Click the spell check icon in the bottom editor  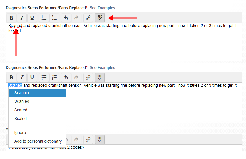tap(100, 139)
